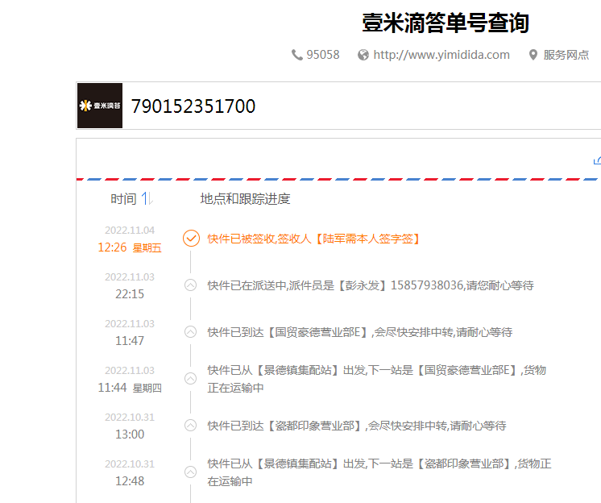Screen dimensions: 601x503
Task: Click the timeline marker for 2022.10.31 12:48
Action: tap(190, 472)
